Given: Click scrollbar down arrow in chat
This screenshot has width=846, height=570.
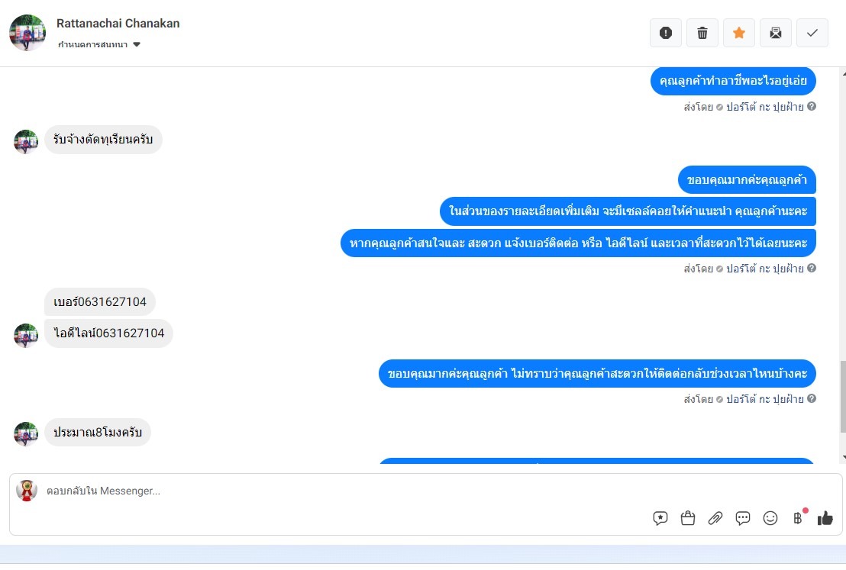Looking at the screenshot, I should coord(843,457).
